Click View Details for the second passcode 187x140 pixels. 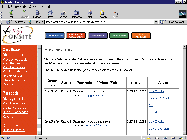click(156, 122)
